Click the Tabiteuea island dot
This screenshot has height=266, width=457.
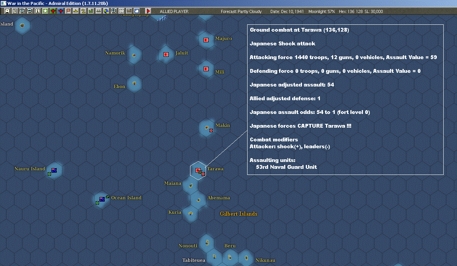(x=214, y=256)
